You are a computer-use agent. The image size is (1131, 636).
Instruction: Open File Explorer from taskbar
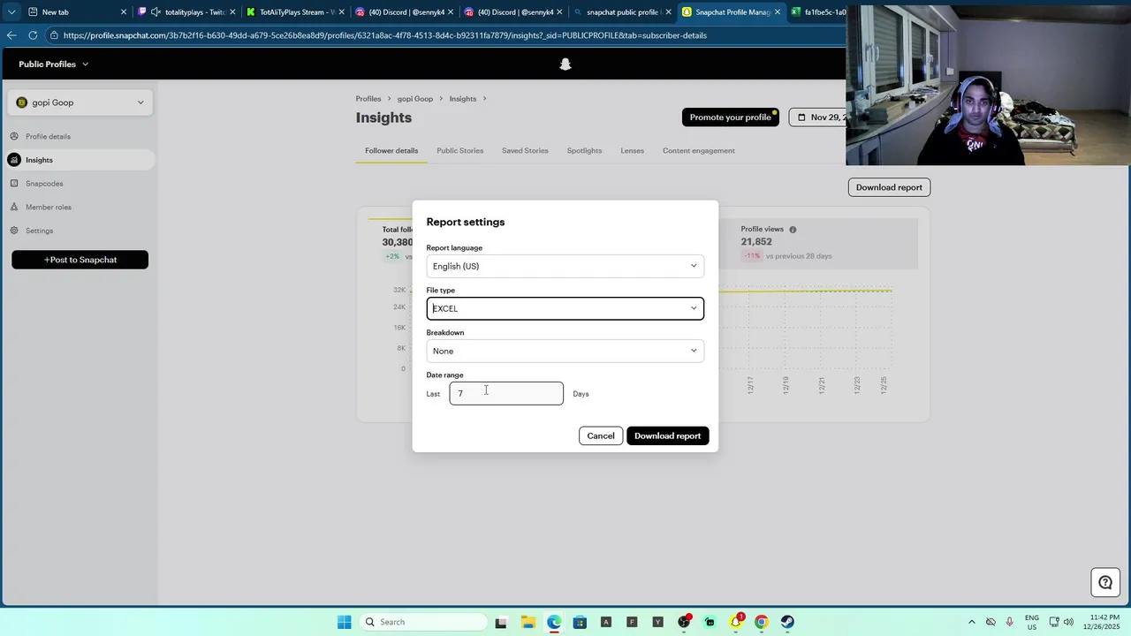528,622
